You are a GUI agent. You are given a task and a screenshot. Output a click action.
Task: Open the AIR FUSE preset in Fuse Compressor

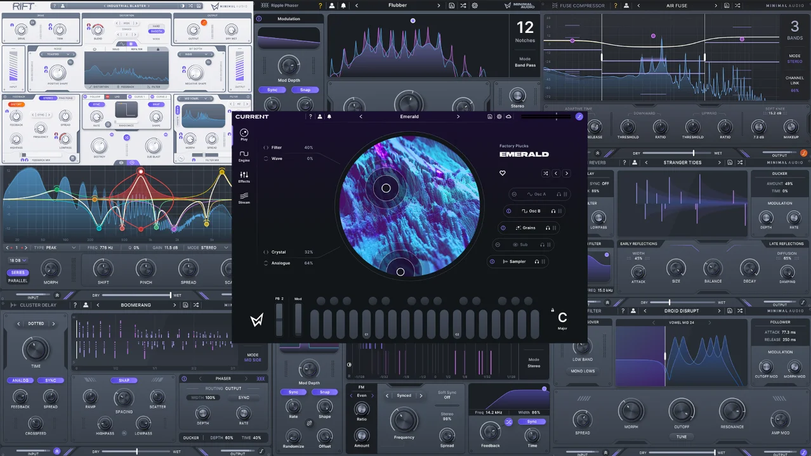click(x=677, y=6)
